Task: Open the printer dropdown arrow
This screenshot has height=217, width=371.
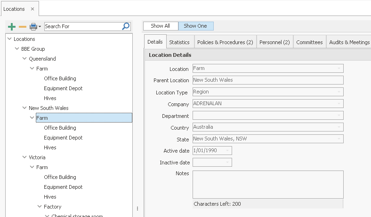Action: pos(40,27)
